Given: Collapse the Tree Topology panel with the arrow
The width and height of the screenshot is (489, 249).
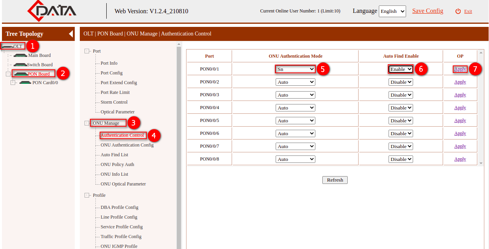Looking at the screenshot, I should [70, 34].
